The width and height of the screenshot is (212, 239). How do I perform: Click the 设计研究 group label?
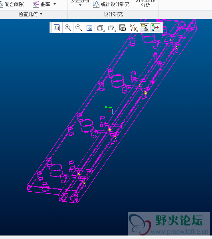click(x=113, y=14)
